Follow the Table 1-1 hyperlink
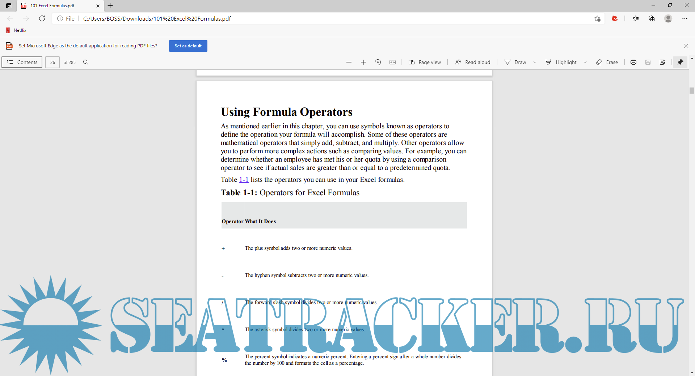 pyautogui.click(x=244, y=180)
